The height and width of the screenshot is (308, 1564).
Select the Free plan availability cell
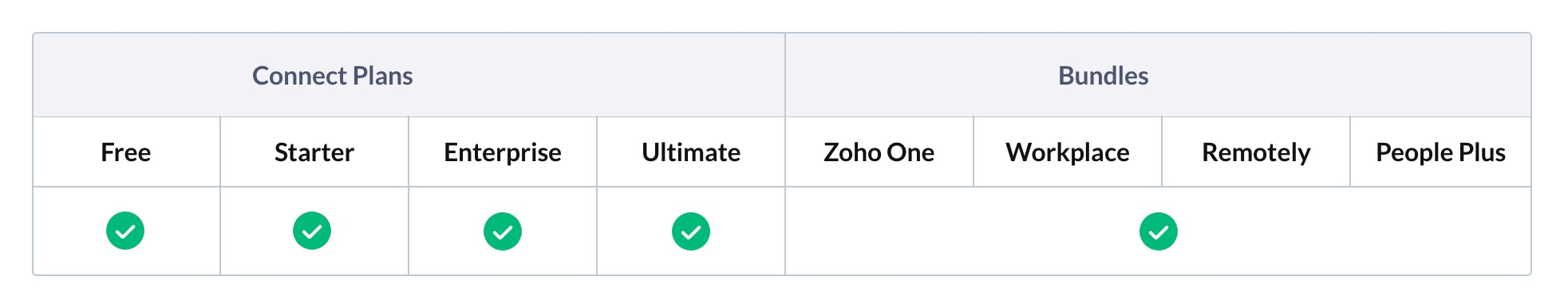tap(127, 231)
